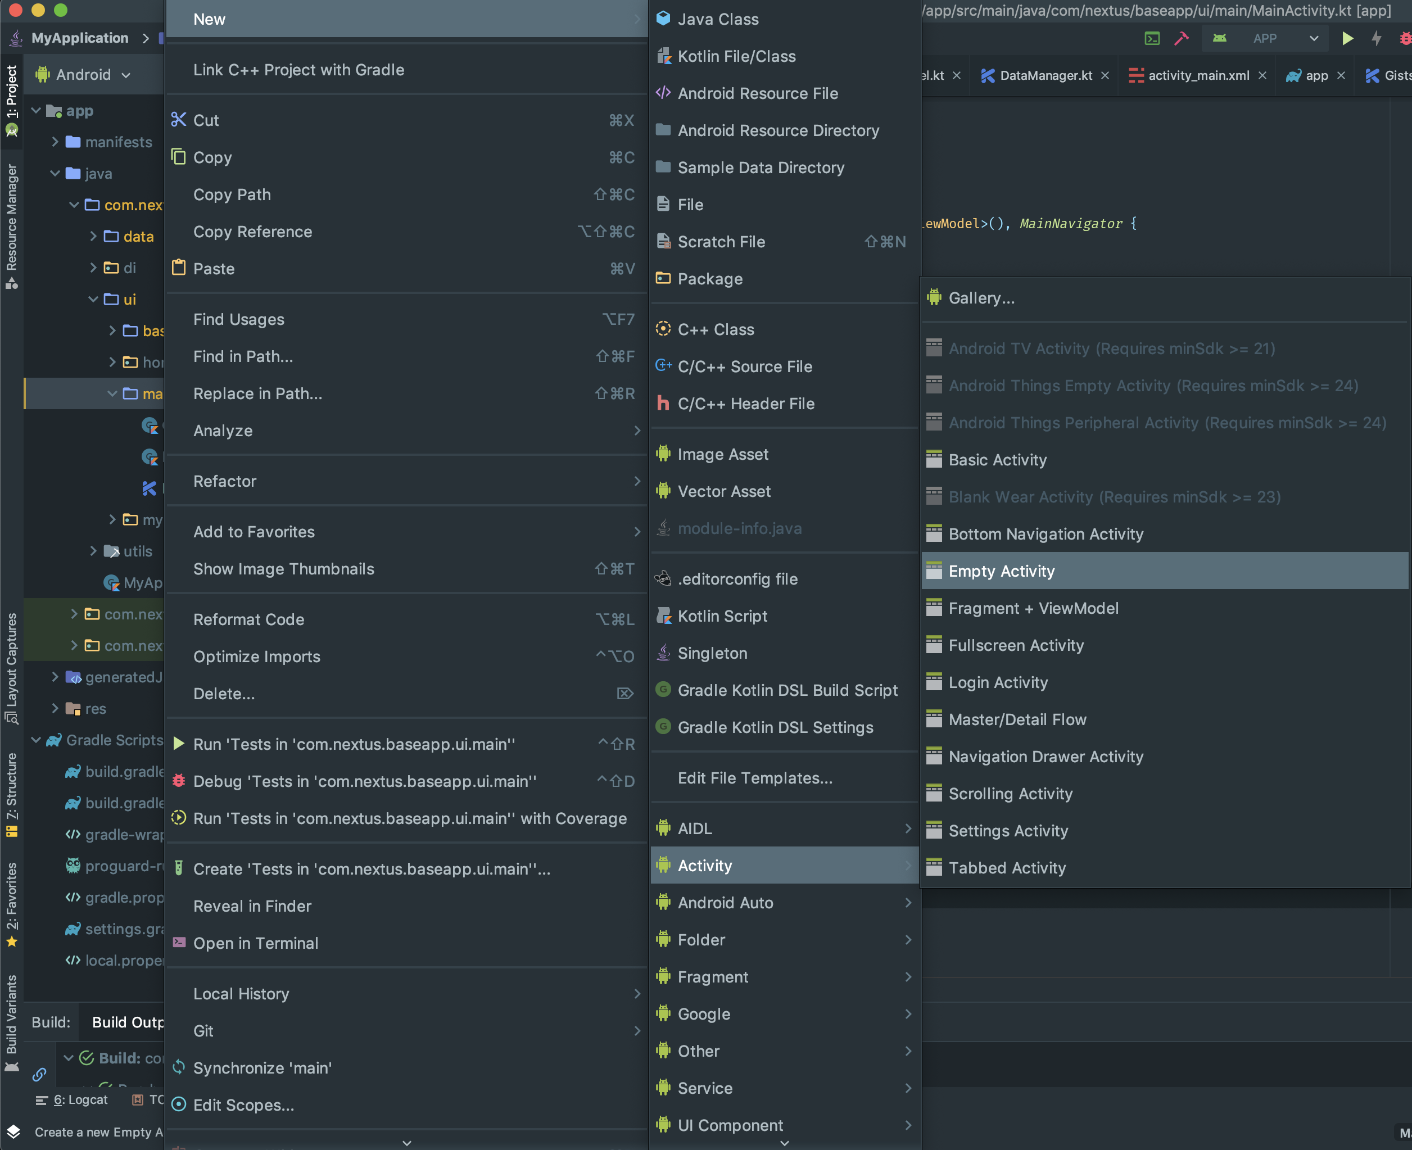
Task: Select the utils package in tree
Action: click(137, 551)
